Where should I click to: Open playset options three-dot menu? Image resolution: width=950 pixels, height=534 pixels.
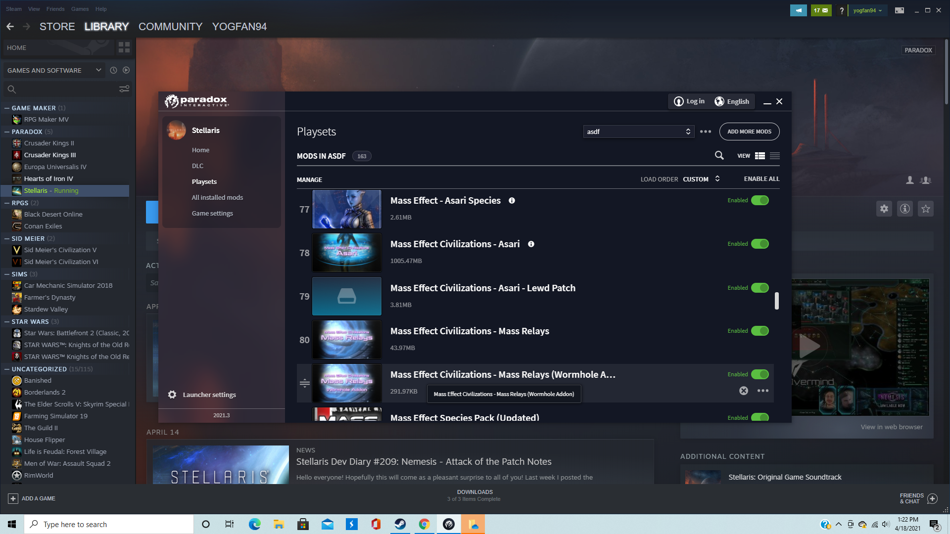point(706,132)
